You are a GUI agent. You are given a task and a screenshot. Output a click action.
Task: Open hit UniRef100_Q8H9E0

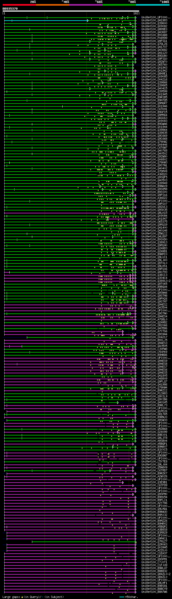coord(154,29)
